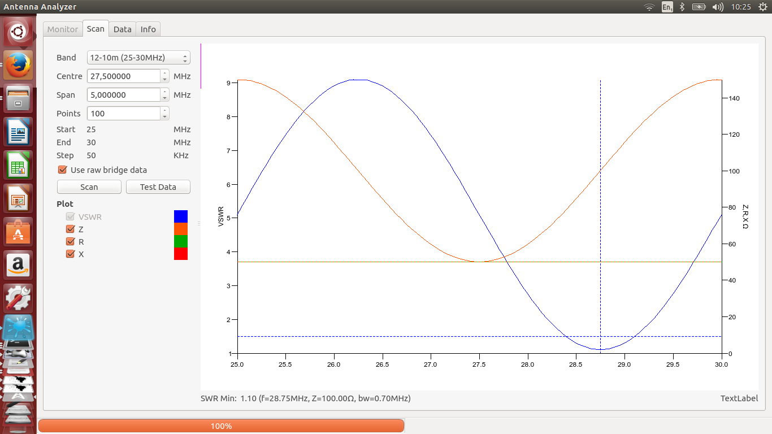
Task: Launch LibreOffice Writer from dock
Action: (18, 132)
